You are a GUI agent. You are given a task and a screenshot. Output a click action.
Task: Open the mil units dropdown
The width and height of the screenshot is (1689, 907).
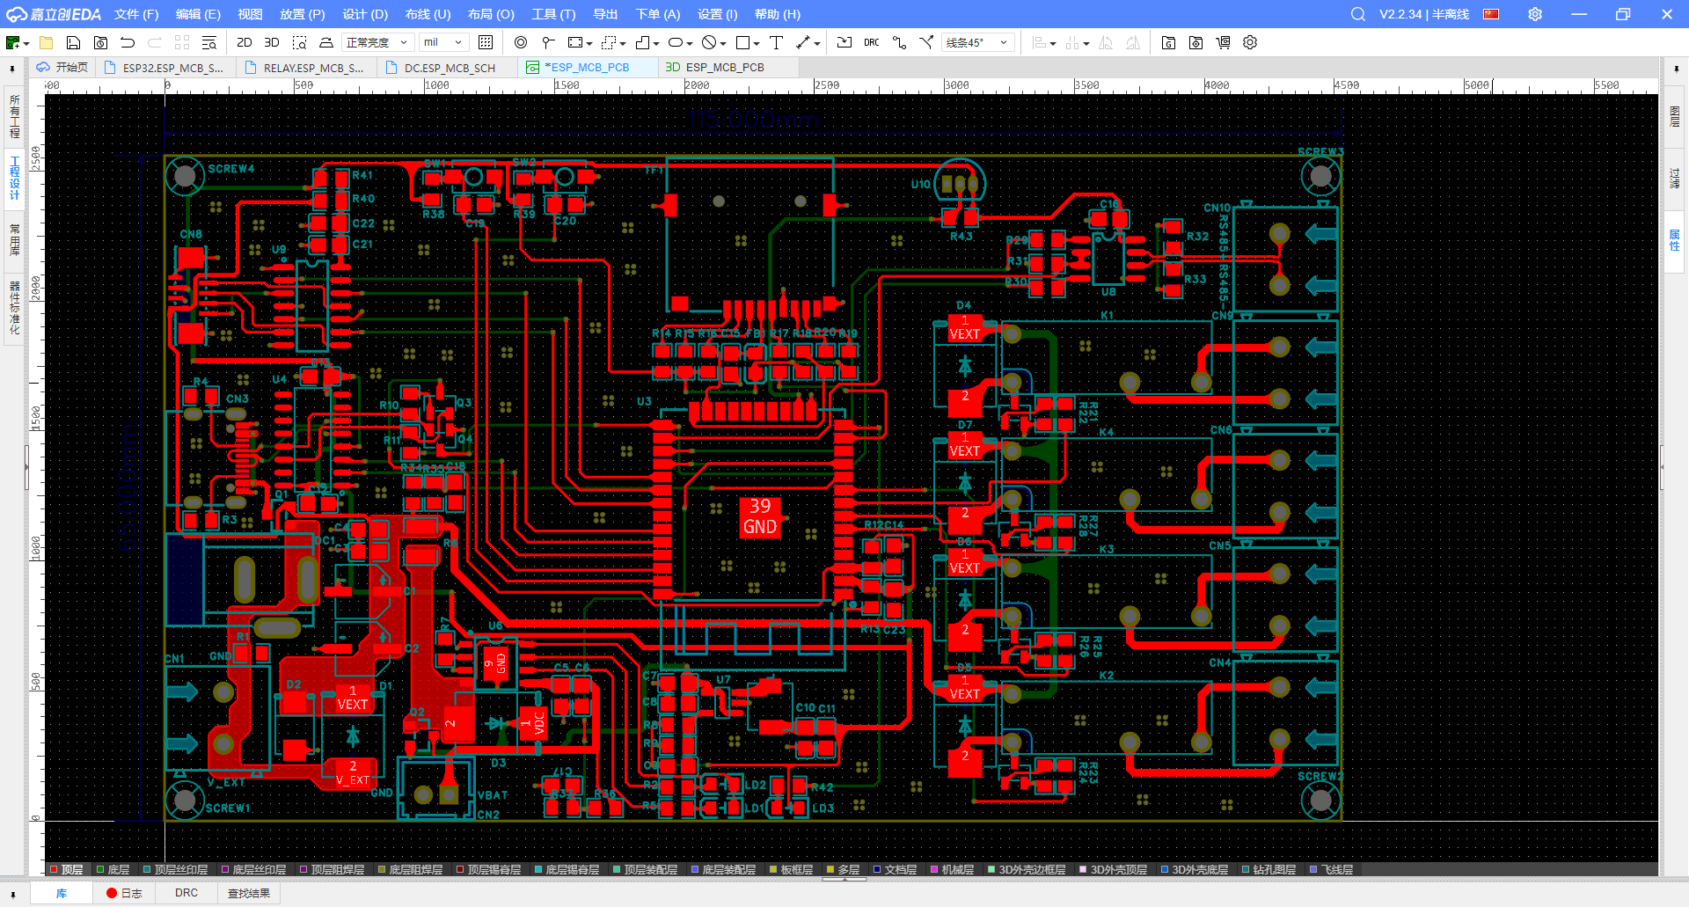pyautogui.click(x=442, y=42)
